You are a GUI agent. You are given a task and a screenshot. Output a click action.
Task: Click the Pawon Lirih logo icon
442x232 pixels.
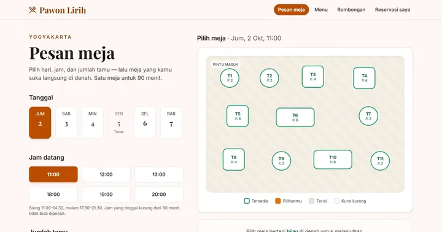(x=33, y=10)
